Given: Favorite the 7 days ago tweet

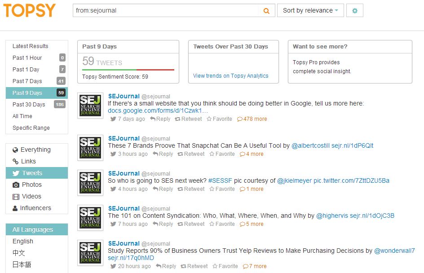Looking at the screenshot, I should point(219,119).
